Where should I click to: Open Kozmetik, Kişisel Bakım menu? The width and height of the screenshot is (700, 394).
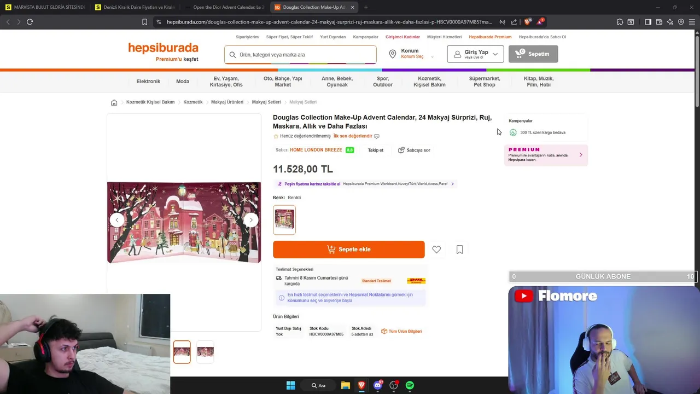tap(429, 82)
